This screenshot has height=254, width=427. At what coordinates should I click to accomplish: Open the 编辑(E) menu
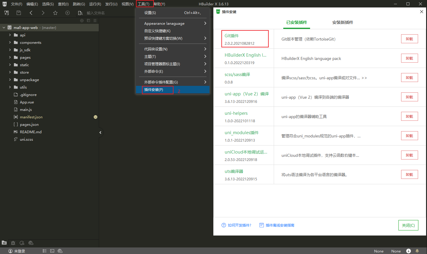32,4
